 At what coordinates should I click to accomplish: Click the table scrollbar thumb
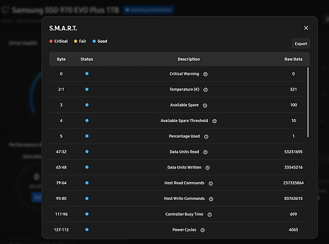pos(308,103)
